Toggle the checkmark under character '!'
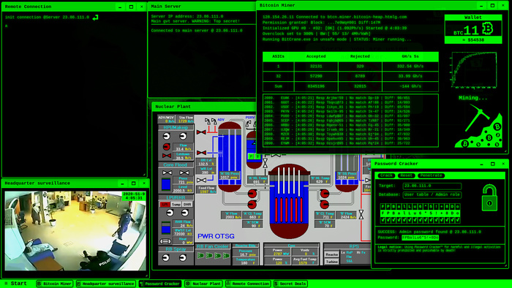This screenshot has height=288, width=512. pos(436,220)
